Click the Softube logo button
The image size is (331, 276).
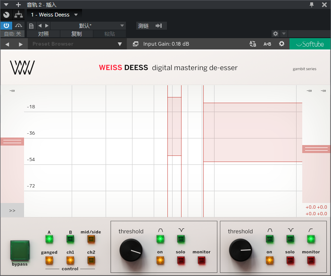tap(310, 44)
